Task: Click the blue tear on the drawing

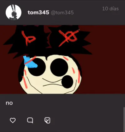Action: pyautogui.click(x=30, y=62)
